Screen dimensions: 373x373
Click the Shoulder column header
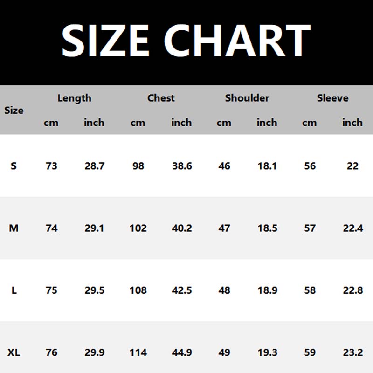tap(247, 98)
